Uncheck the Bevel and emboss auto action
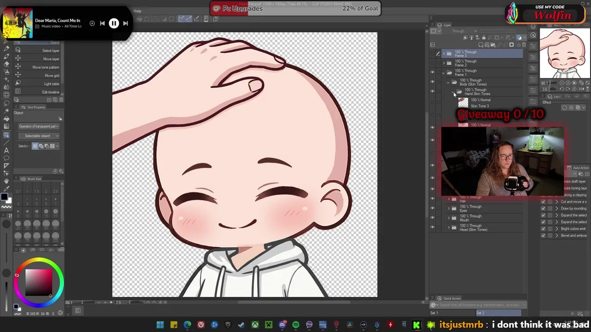The height and width of the screenshot is (332, 591). (x=543, y=236)
